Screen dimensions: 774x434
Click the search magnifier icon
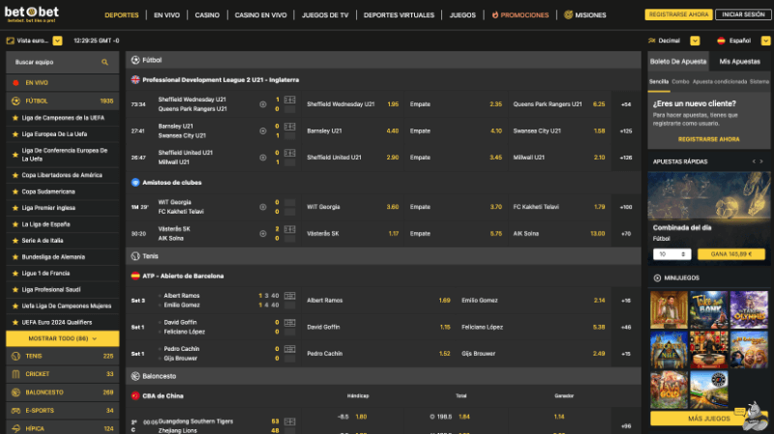[104, 62]
